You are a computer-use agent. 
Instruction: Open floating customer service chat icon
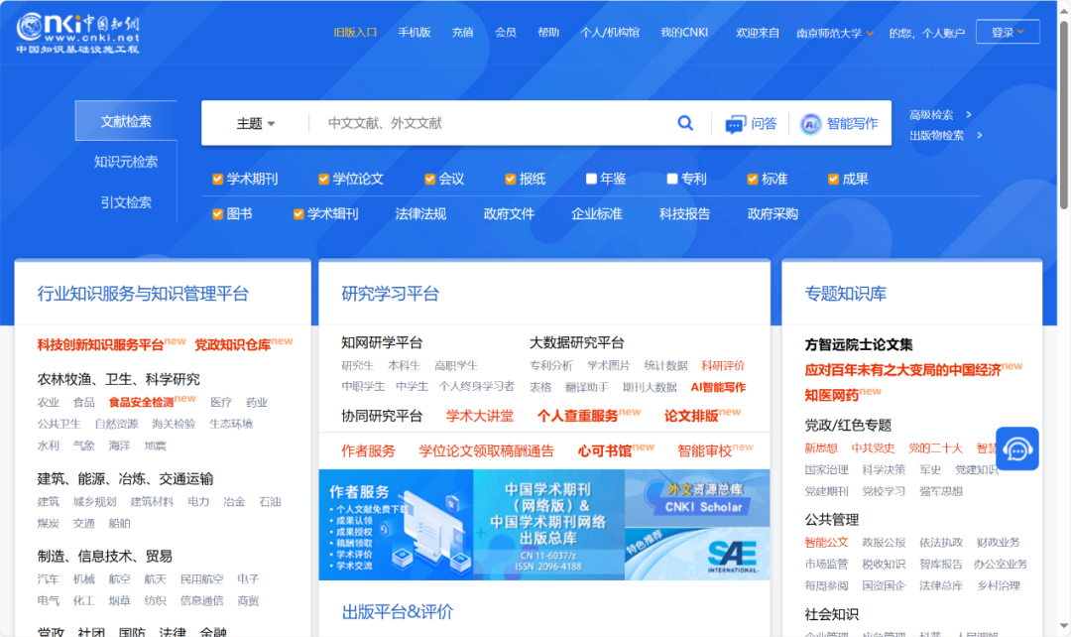click(1017, 449)
